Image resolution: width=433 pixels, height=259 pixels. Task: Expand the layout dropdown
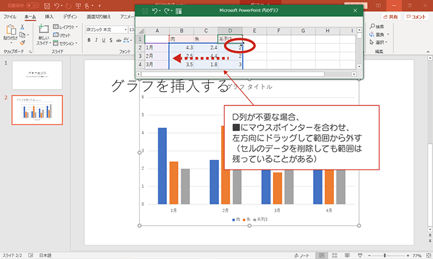[x=65, y=27]
